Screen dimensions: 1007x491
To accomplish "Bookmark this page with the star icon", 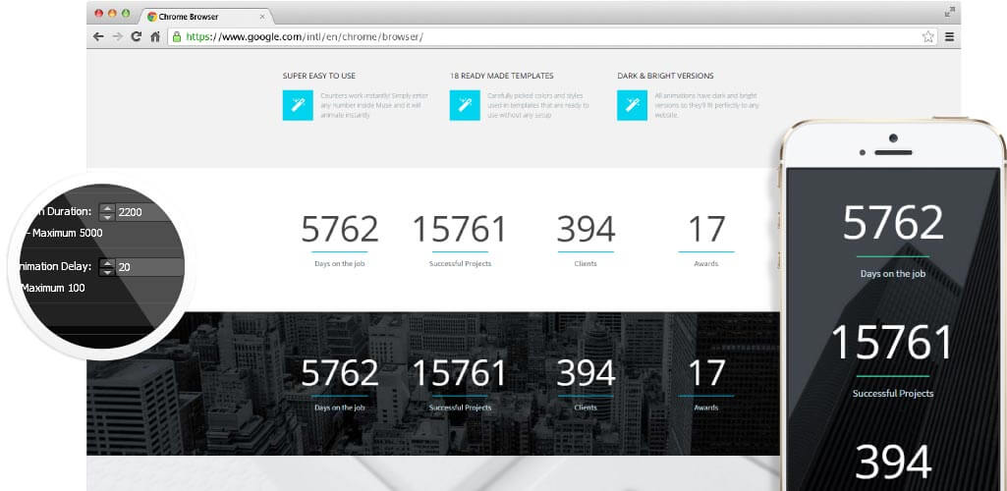I will coord(927,36).
